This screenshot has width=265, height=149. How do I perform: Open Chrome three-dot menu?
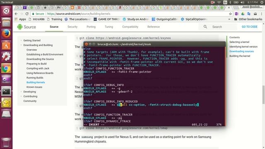point(261,14)
